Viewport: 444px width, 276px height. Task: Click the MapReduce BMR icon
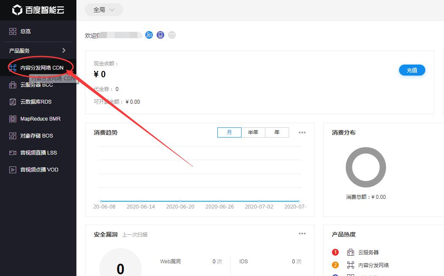13,119
